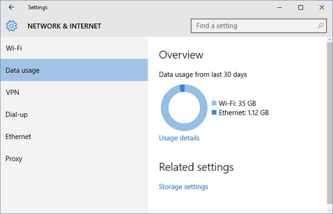Image resolution: width=333 pixels, height=214 pixels.
Task: Click the Data usage from last 30 days label
Action: [x=203, y=74]
